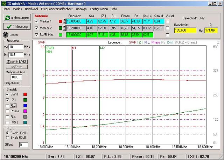Select the Skala 60dB radio option
This screenshot has width=224, height=160.
pyautogui.click(x=8, y=137)
